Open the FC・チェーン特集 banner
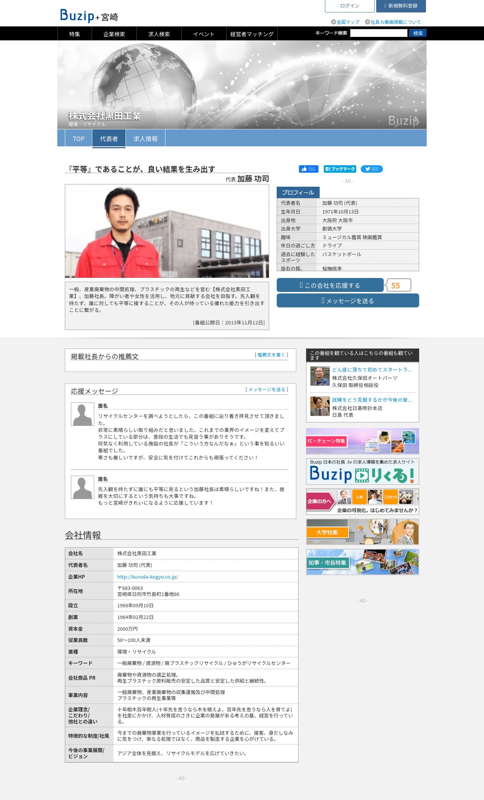484x800 pixels. 363,441
